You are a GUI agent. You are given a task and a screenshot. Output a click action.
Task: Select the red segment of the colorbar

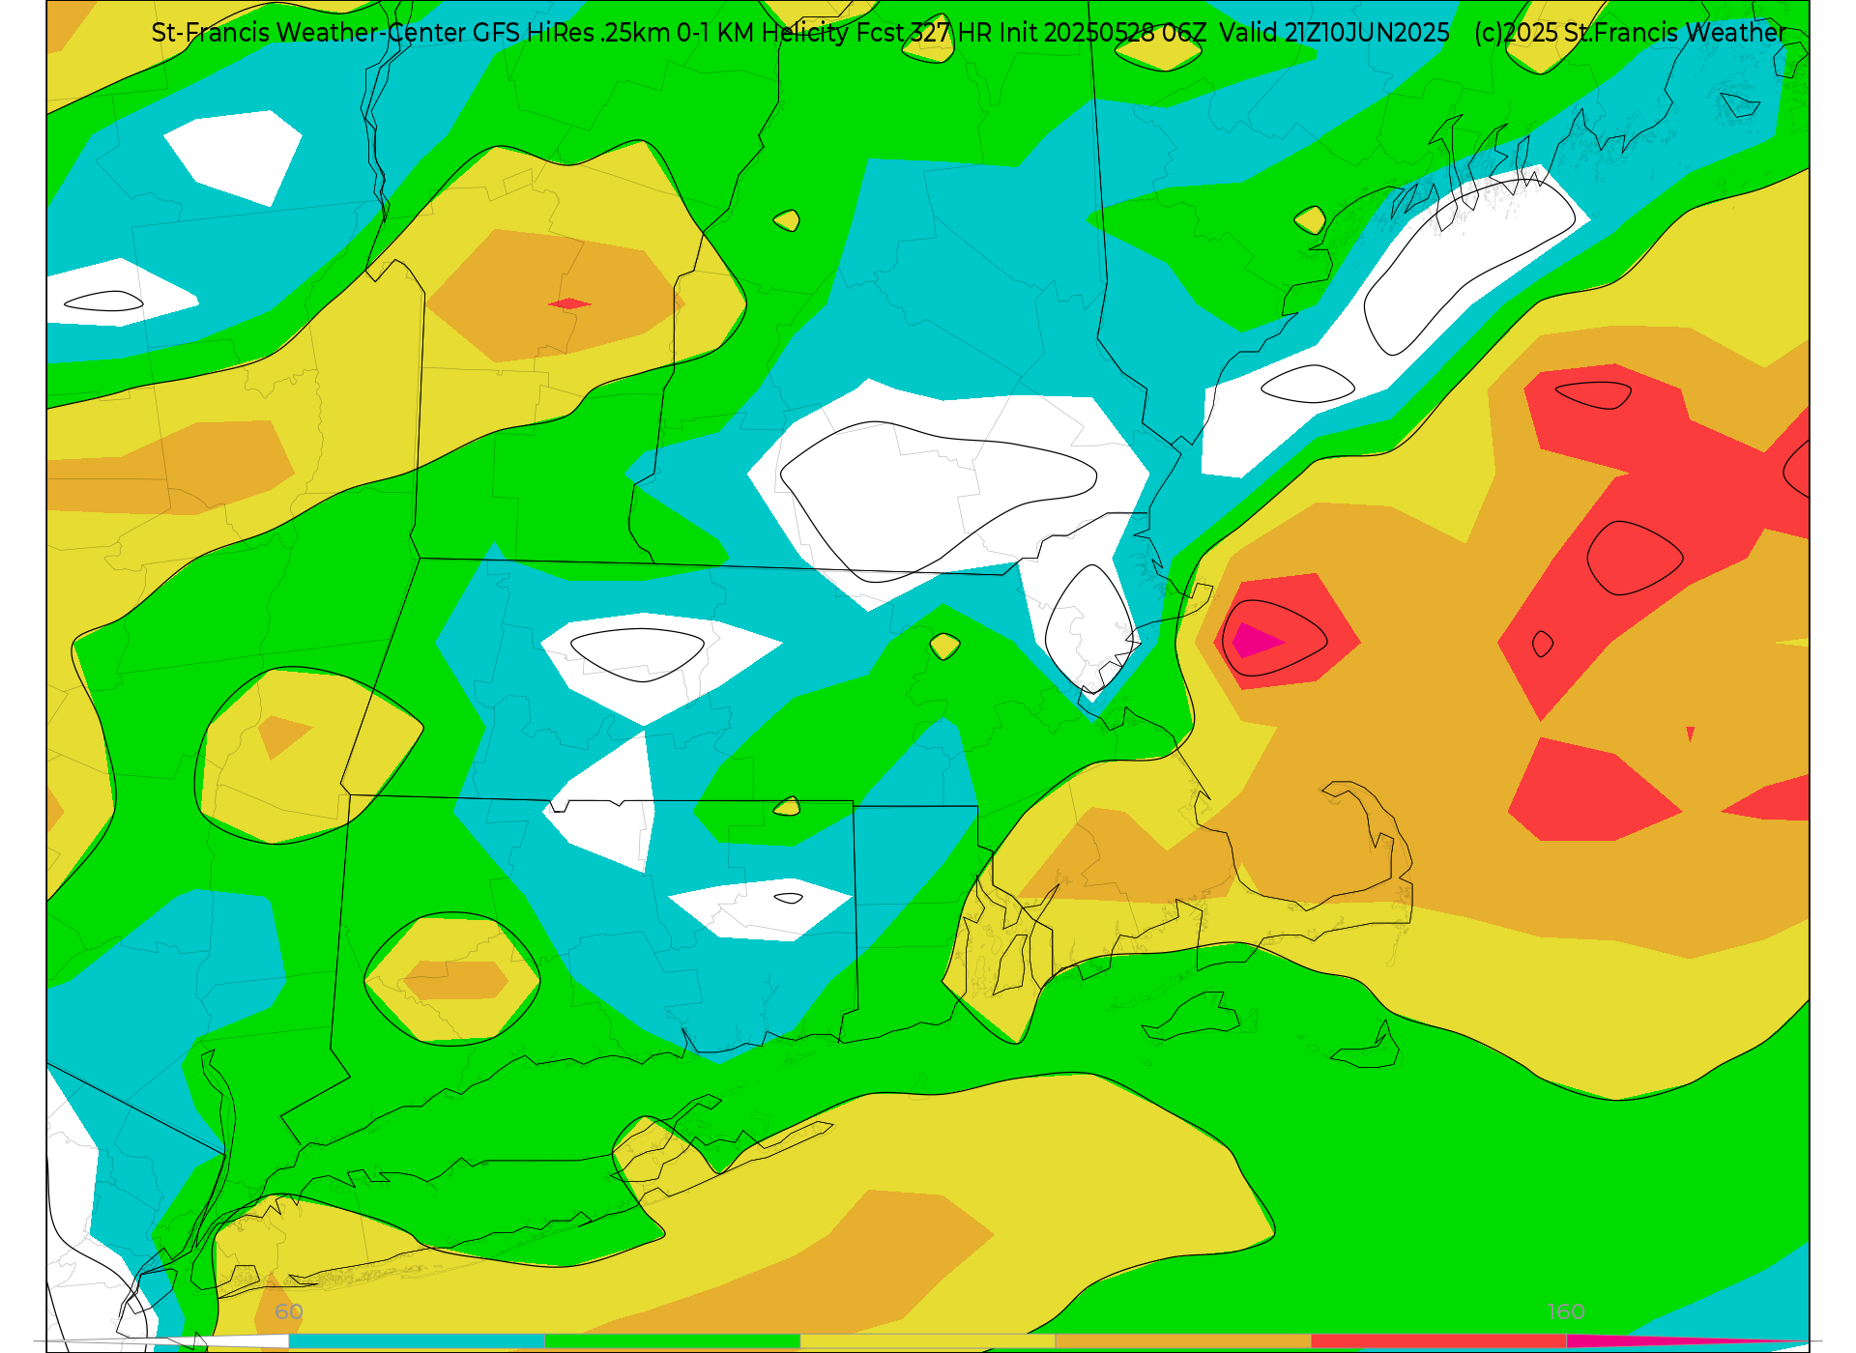pos(1438,1341)
